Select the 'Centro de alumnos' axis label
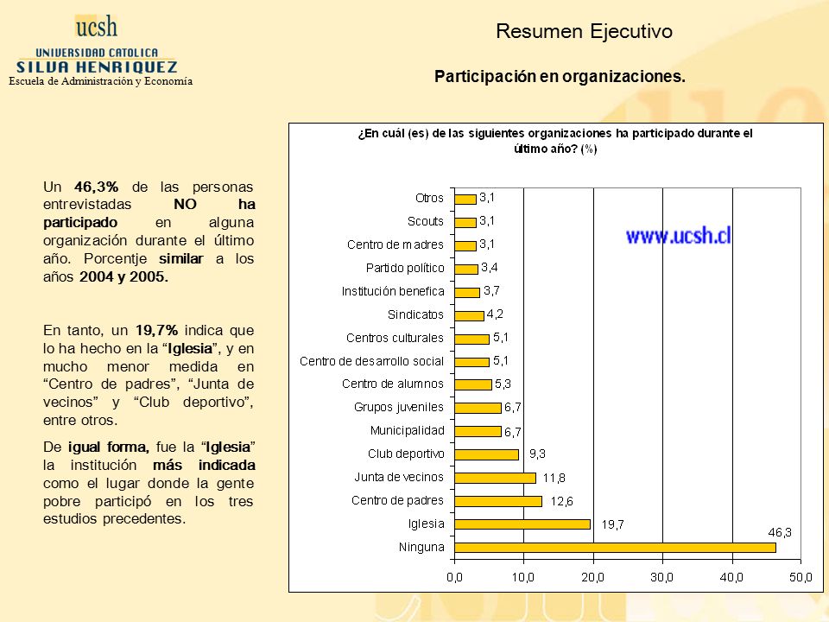The width and height of the screenshot is (829, 622). coord(393,384)
